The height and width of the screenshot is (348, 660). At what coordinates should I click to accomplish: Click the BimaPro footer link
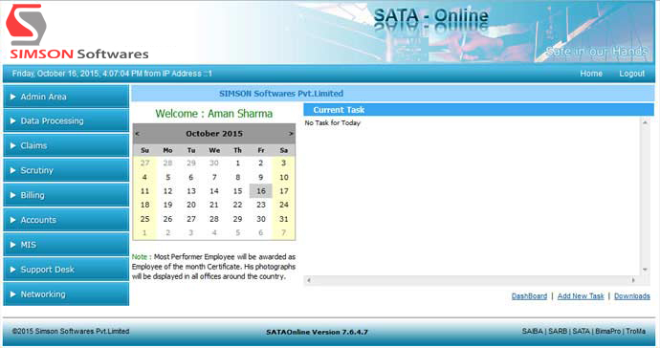pos(607,331)
